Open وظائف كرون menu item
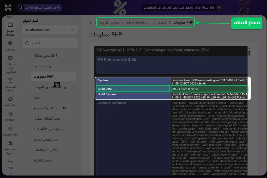This screenshot has width=267, height=178. pyautogui.click(x=42, y=66)
